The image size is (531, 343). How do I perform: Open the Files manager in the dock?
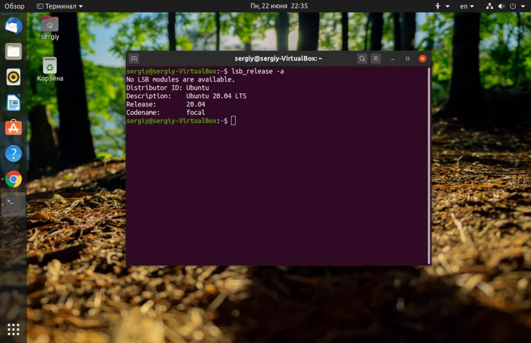pyautogui.click(x=14, y=51)
